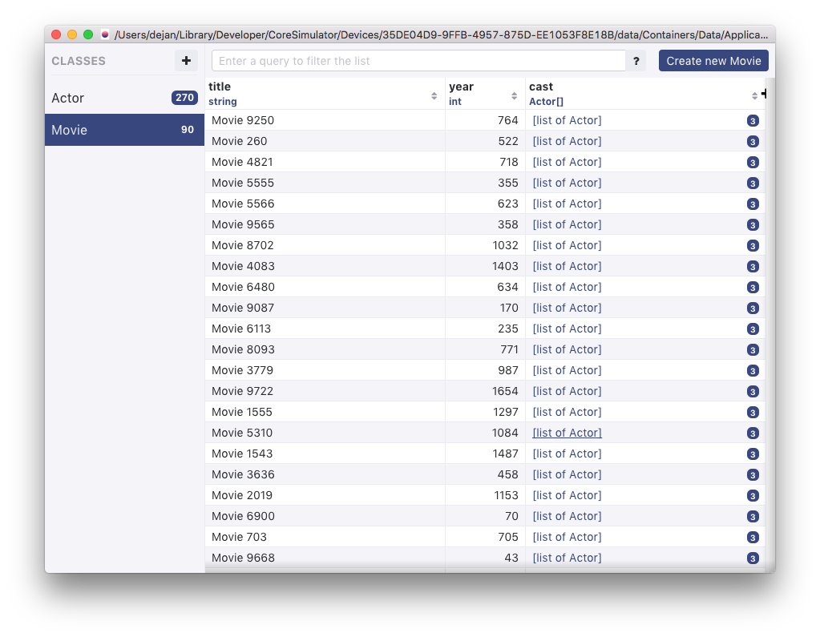Click the vertical scrollbar on right edge
Viewport: 820px width, 637px height.
pyautogui.click(x=770, y=321)
